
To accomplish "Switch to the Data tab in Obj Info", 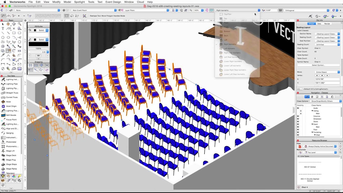I will 319,24.
